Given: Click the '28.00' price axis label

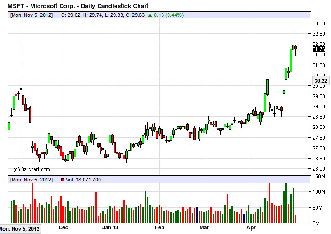Looking at the screenshot, I should pyautogui.click(x=319, y=127).
